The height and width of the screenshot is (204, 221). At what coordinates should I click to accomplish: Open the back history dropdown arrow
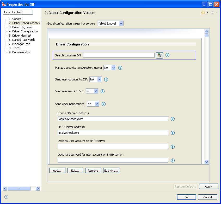pos(207,13)
